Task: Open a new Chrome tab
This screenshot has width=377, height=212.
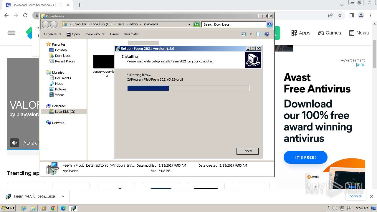Action: 80,5
